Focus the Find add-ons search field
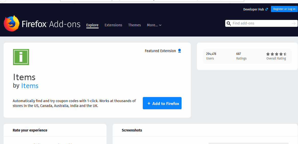Image resolution: width=298 pixels, height=144 pixels. [260, 23]
